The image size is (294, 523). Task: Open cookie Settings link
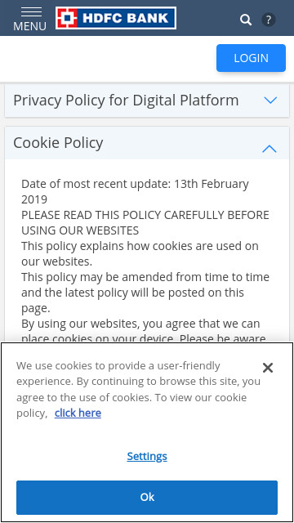pos(147,456)
